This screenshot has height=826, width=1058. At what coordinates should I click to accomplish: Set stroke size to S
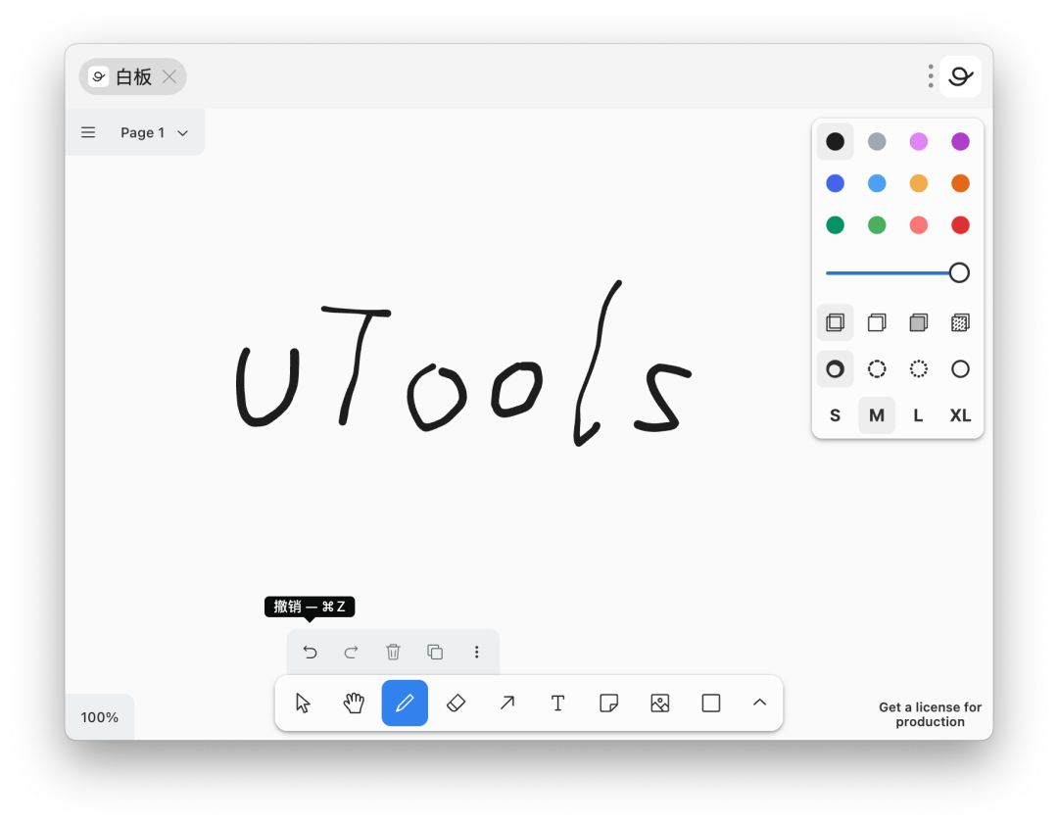coord(836,415)
